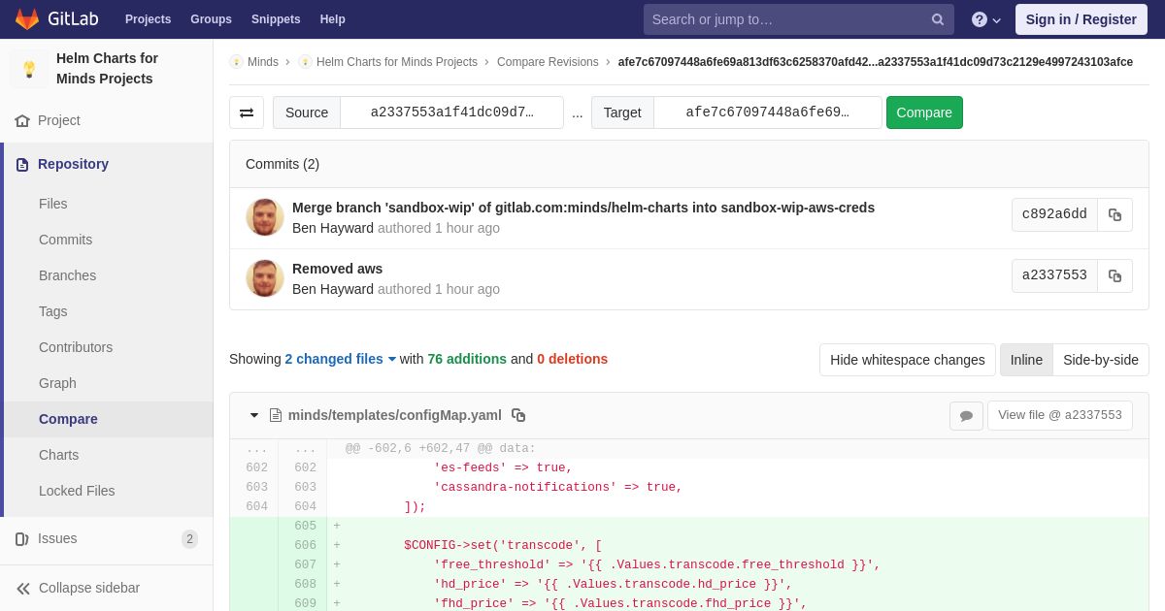Toggle comments for configMap.yaml file
Image resolution: width=1165 pixels, height=611 pixels.
[x=966, y=416]
